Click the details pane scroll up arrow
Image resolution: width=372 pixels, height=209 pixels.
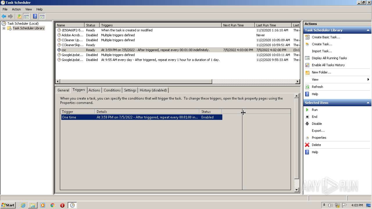(x=296, y=96)
